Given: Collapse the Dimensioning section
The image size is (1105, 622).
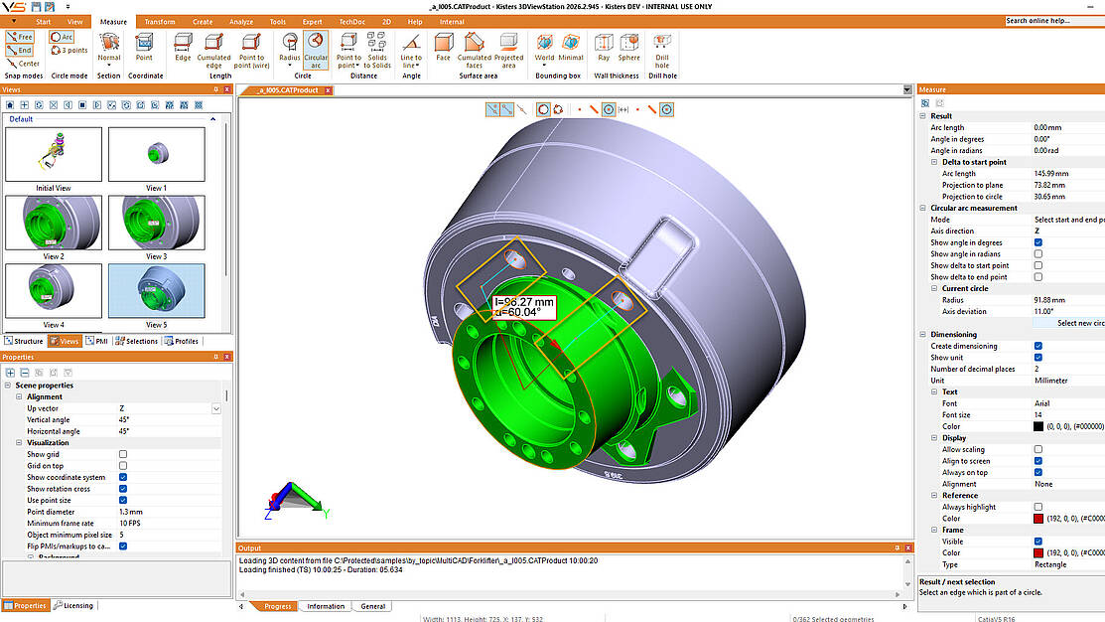Looking at the screenshot, I should pyautogui.click(x=922, y=334).
